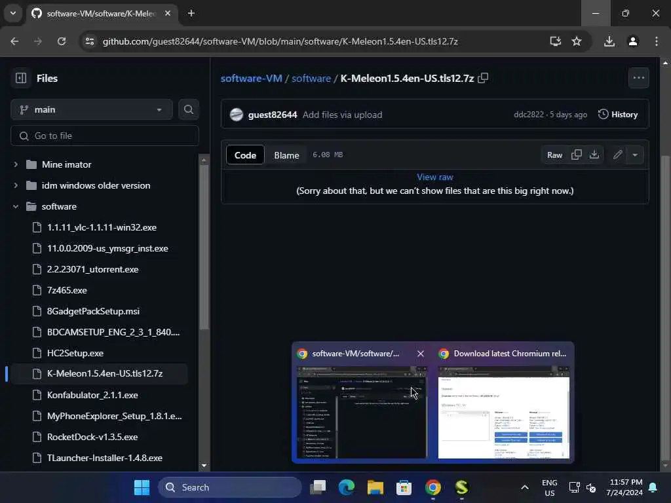The width and height of the screenshot is (671, 503).
Task: Switch to the Code tab
Action: coord(245,155)
